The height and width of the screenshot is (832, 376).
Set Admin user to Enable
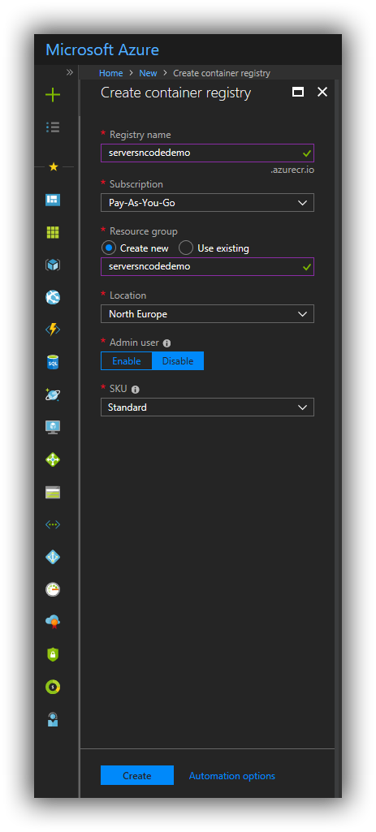[x=127, y=361]
